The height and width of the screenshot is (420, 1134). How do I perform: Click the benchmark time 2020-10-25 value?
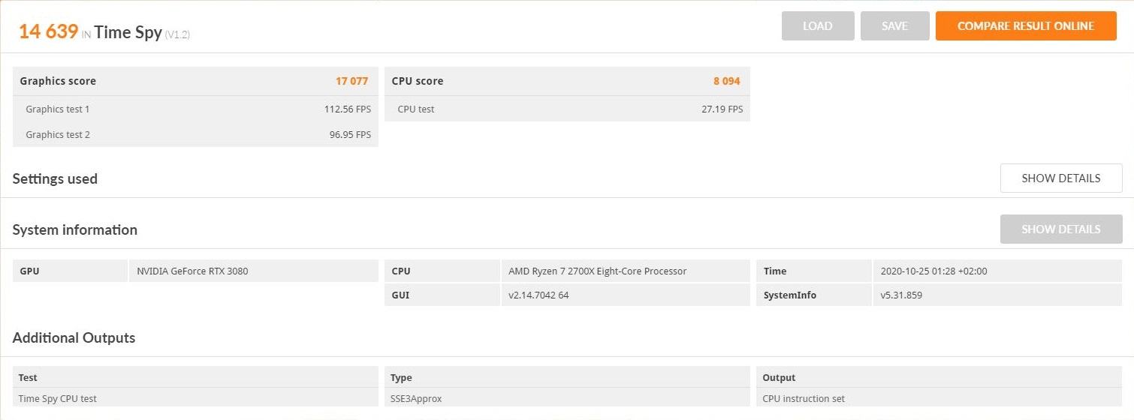[x=933, y=271]
